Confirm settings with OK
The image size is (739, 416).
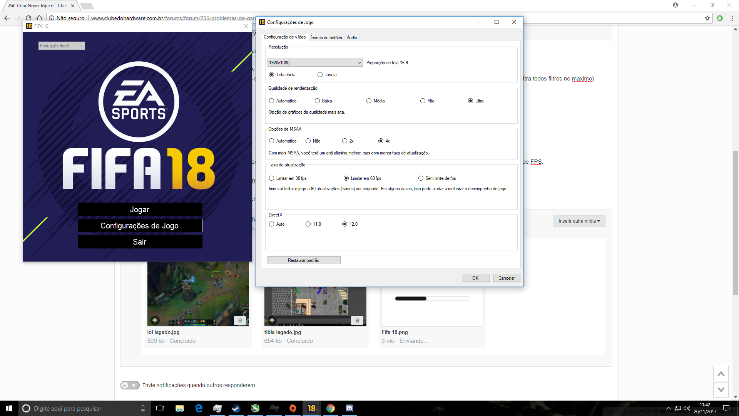click(x=475, y=278)
